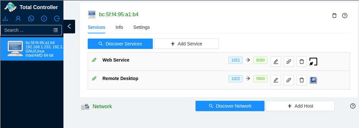Click the Remote Desktop name
The height and width of the screenshot is (128, 359).
tap(120, 78)
